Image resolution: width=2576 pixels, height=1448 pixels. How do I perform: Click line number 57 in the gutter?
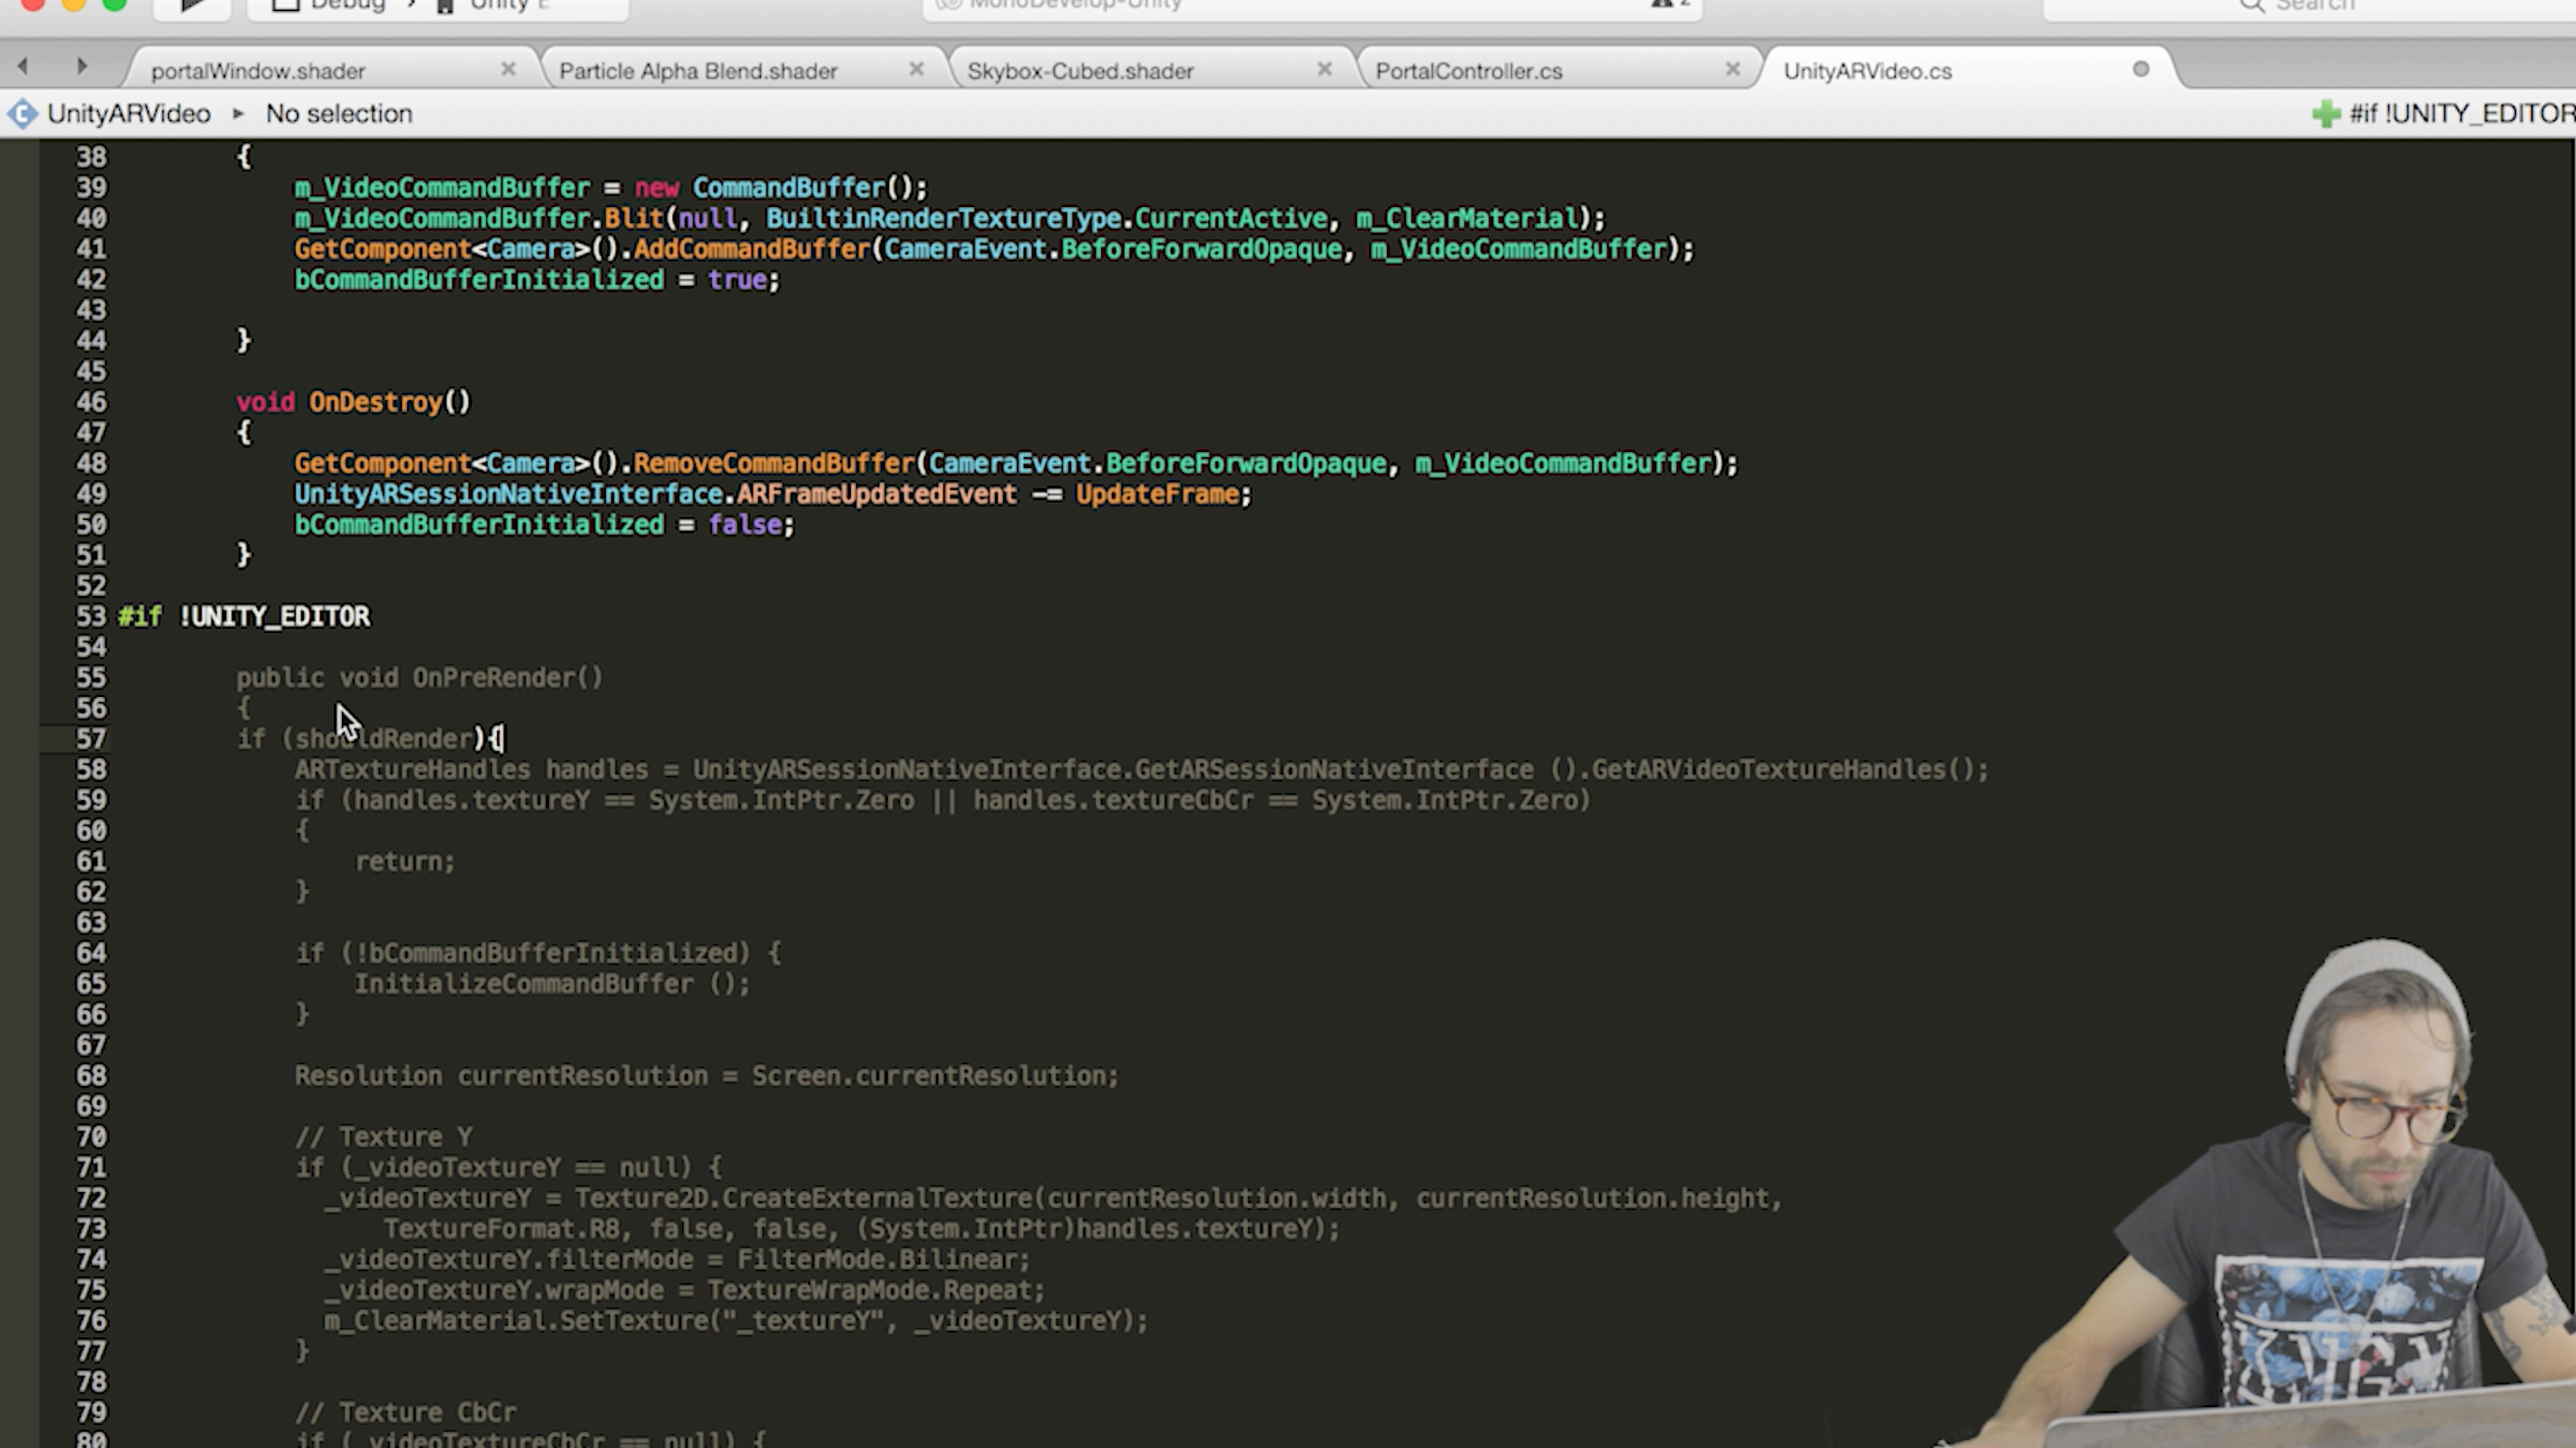(91, 740)
